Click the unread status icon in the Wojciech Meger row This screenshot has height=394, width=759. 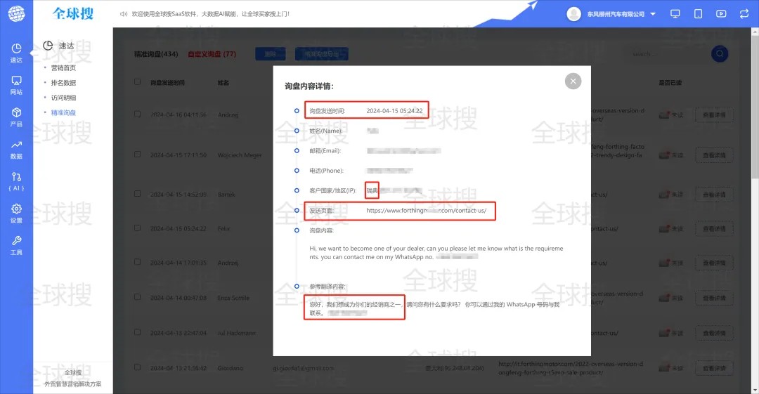664,155
